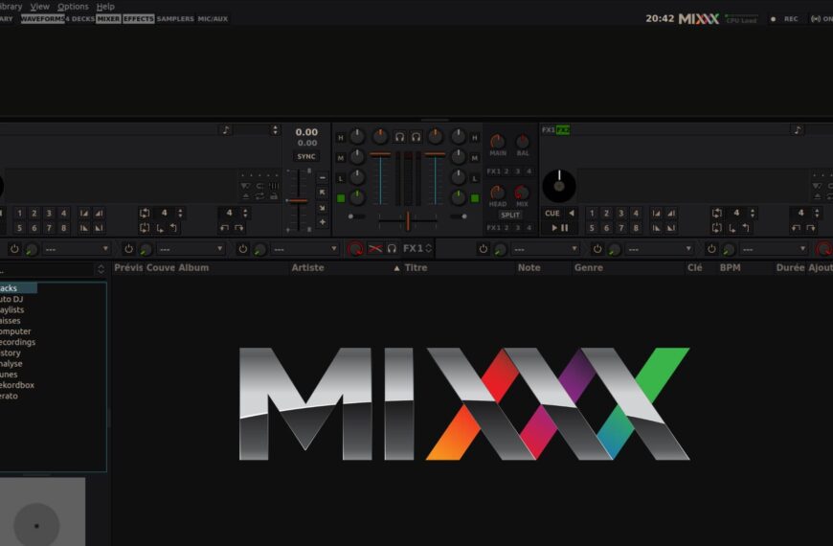Click left deck rate-increase plus button
The image size is (833, 546).
click(322, 222)
